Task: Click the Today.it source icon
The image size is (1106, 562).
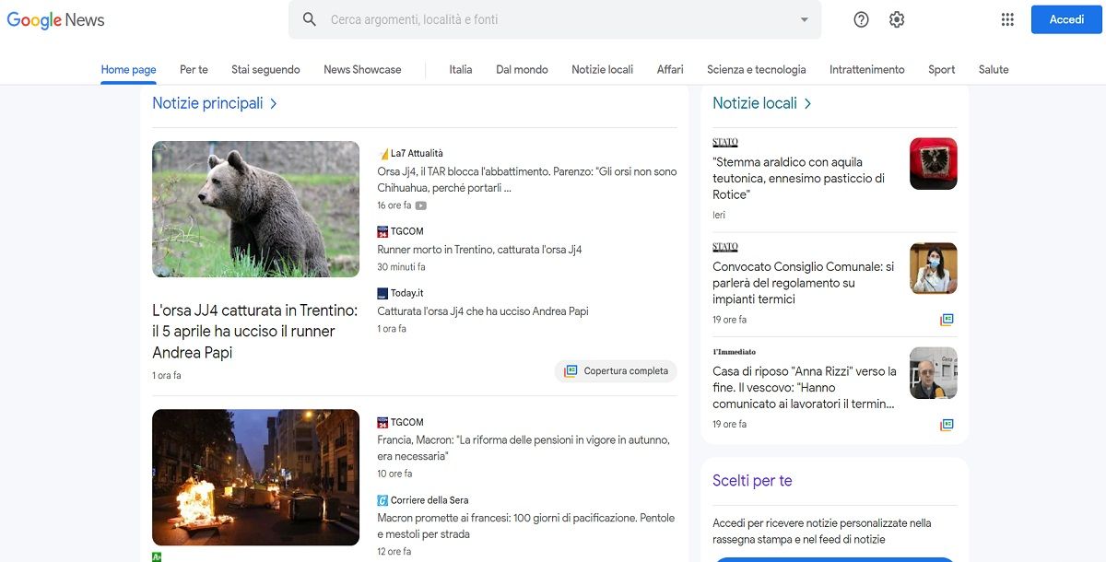Action: tap(382, 293)
